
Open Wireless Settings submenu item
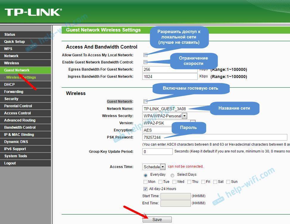click(25, 77)
